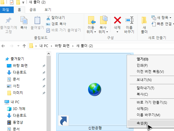Open the File (파일) tab
Screen dimensions: 174x131
tap(7, 10)
